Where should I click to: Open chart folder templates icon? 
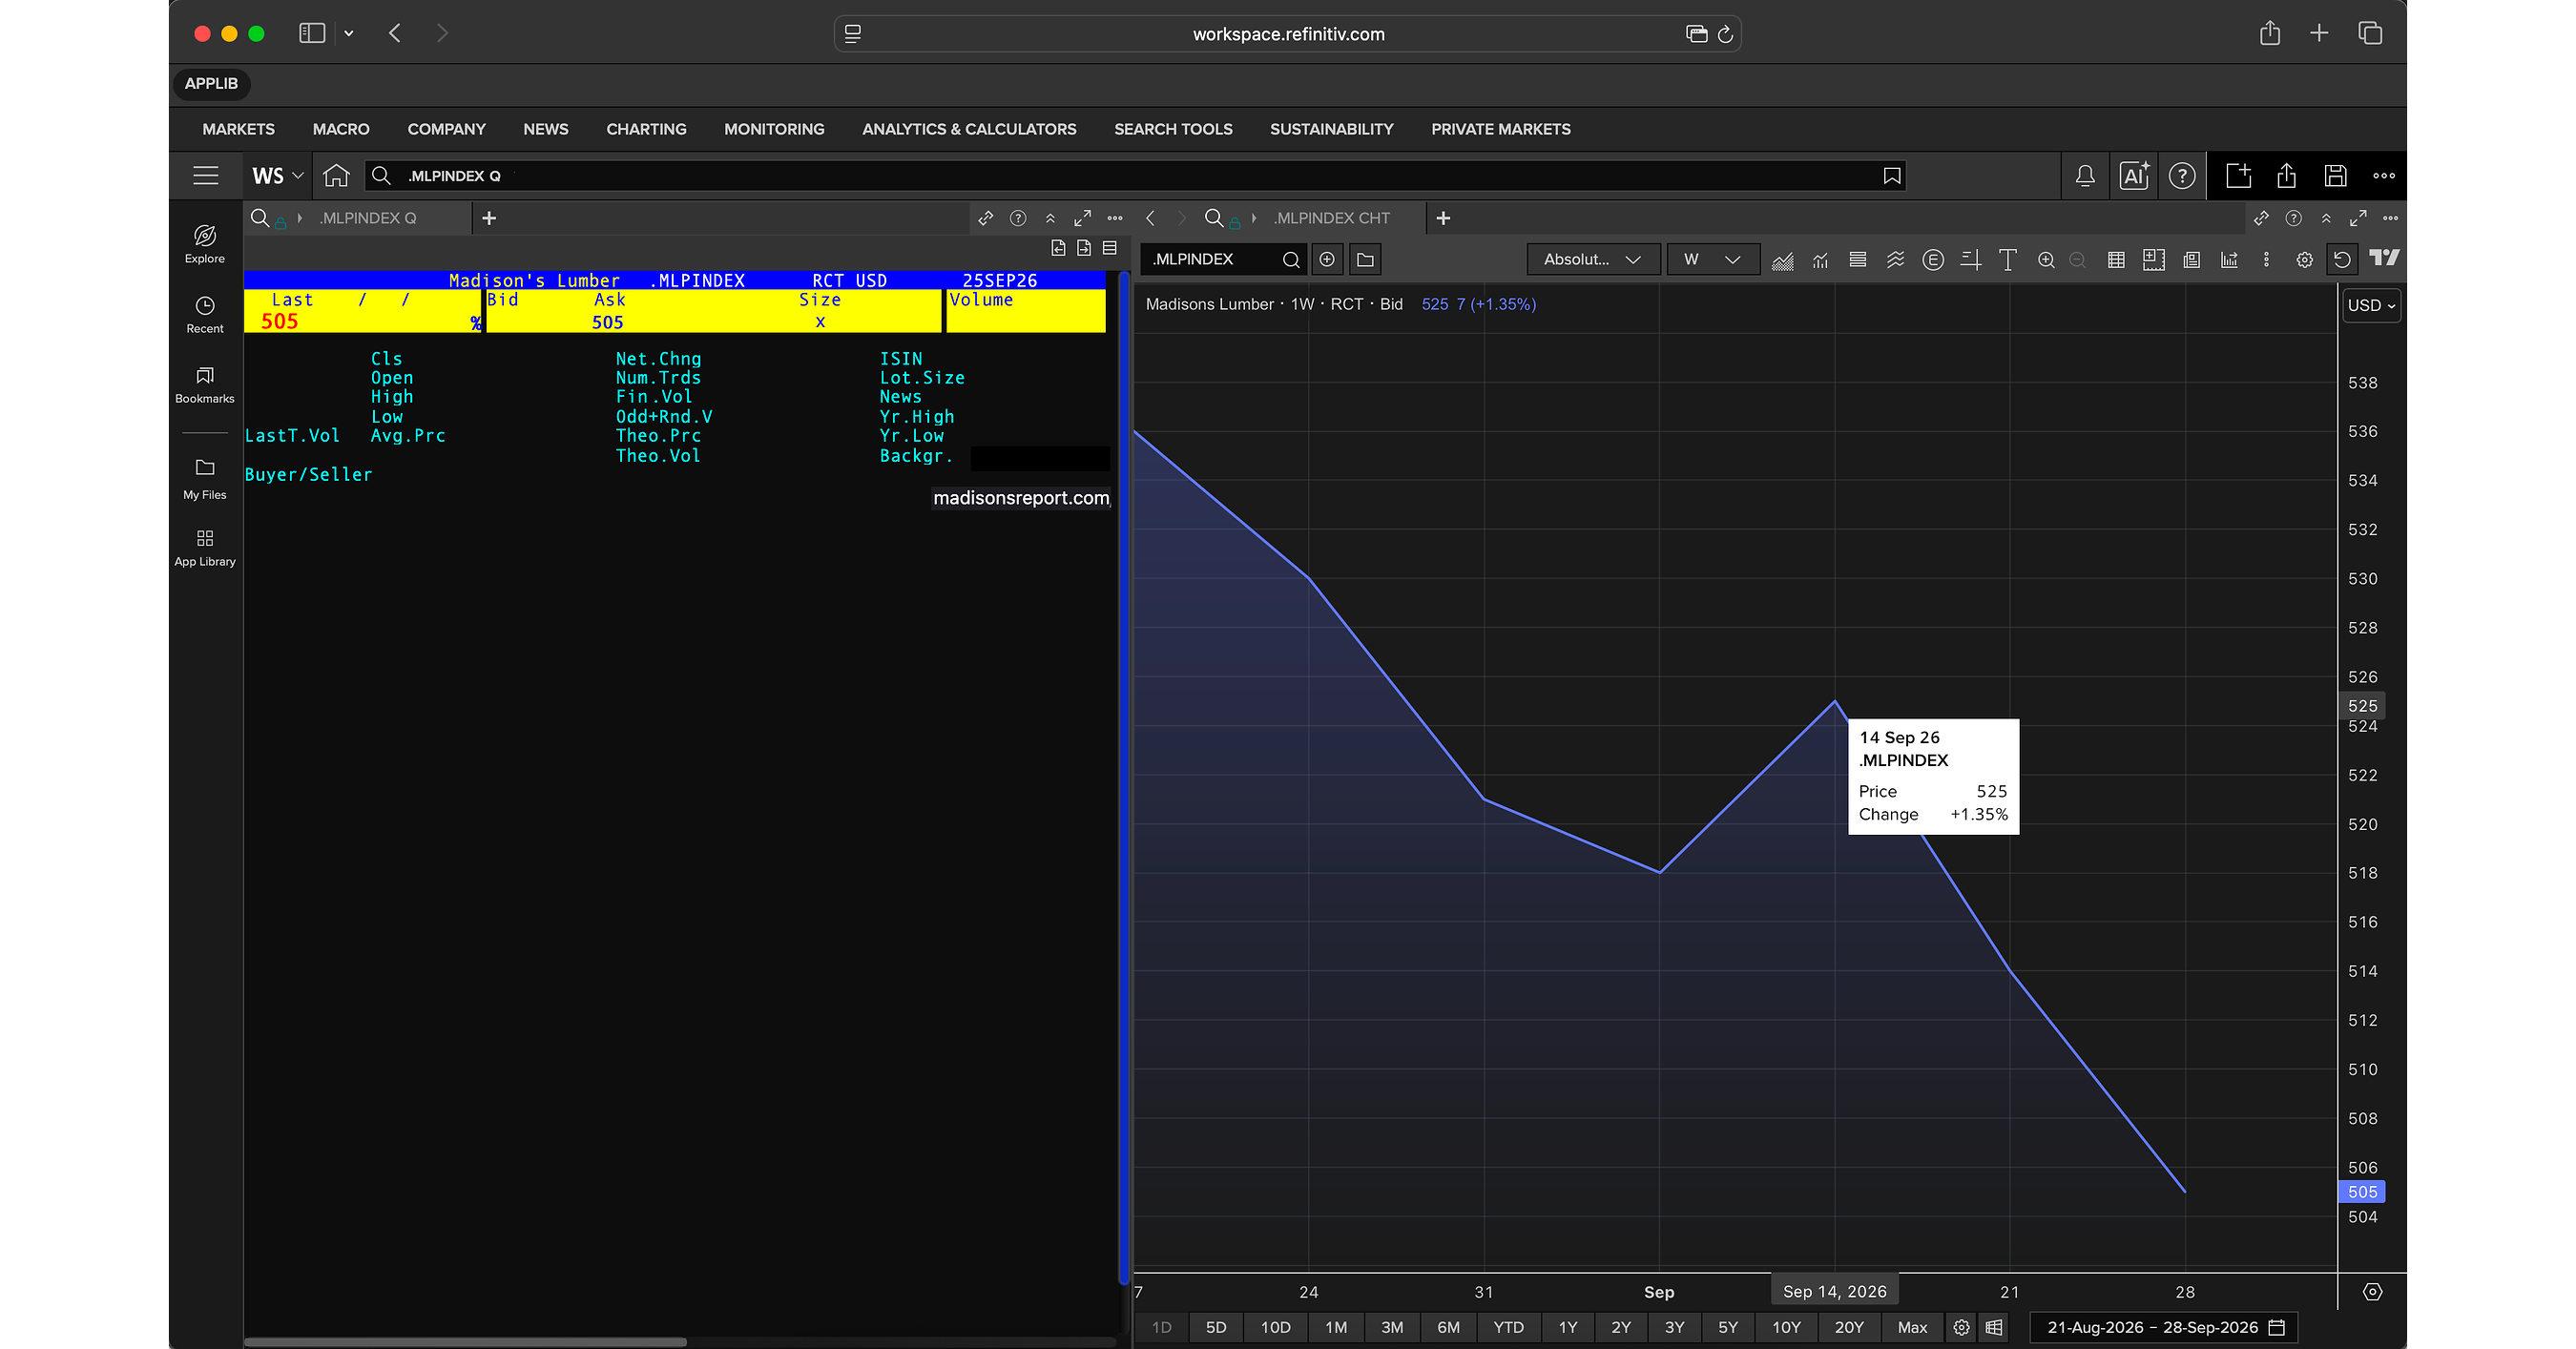tap(1365, 260)
